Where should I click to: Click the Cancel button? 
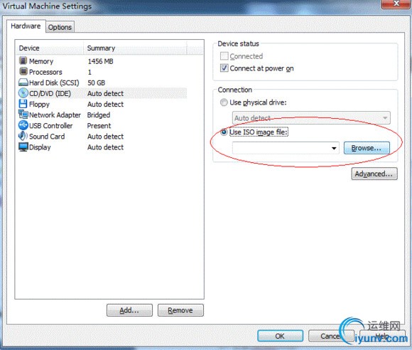click(331, 336)
